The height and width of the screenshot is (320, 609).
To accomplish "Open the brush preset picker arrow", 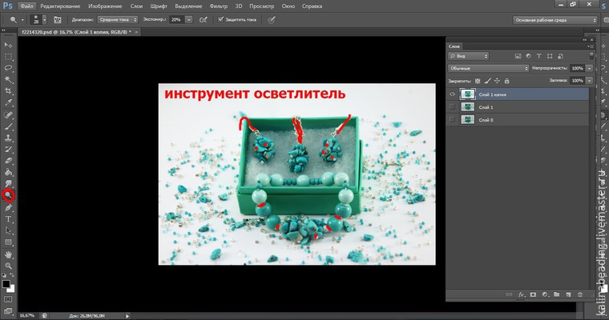I will [44, 19].
